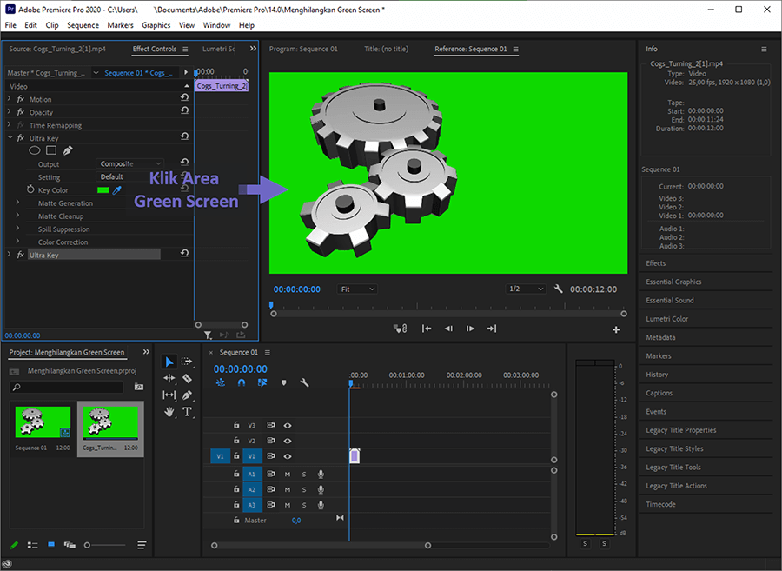Toggle nest sequence insert mode
This screenshot has width=782, height=571.
pos(221,383)
